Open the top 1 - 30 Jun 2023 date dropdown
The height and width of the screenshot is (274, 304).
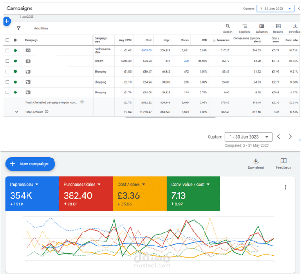tap(275, 9)
